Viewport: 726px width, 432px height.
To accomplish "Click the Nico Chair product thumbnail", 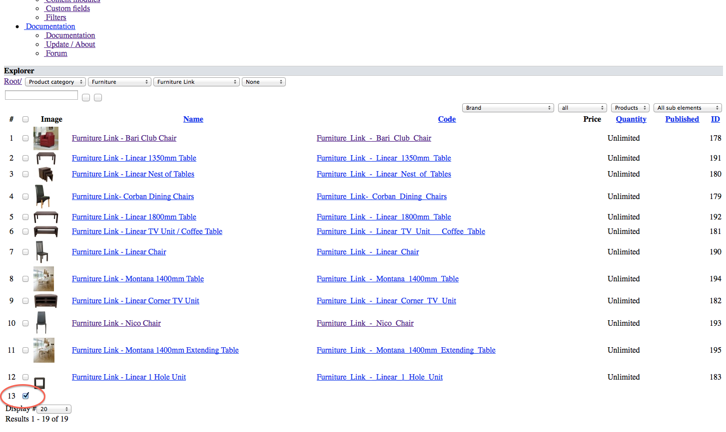I will click(x=41, y=323).
